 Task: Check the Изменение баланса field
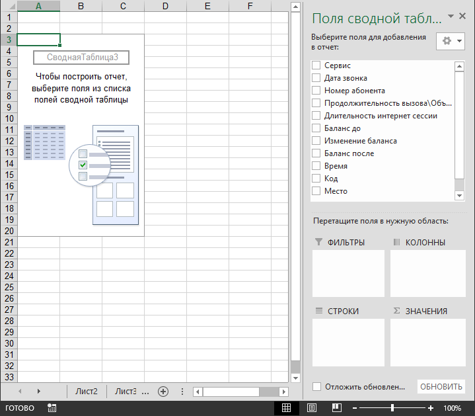point(316,141)
